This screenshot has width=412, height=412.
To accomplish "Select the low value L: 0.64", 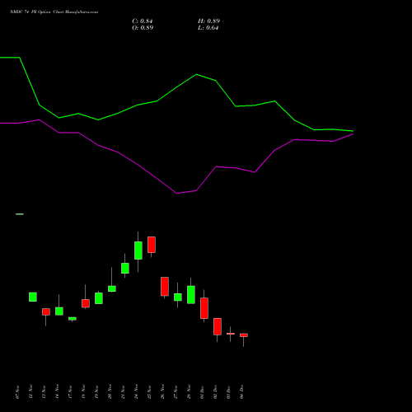I will tap(208, 28).
